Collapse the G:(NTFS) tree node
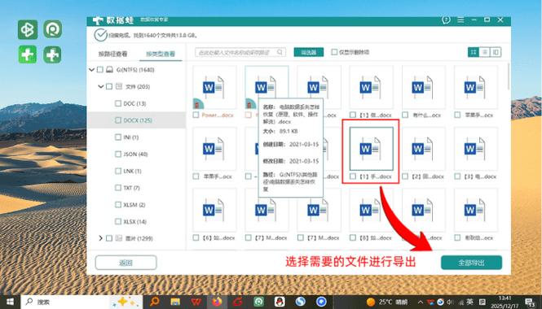This screenshot has height=309, width=542. click(x=91, y=70)
